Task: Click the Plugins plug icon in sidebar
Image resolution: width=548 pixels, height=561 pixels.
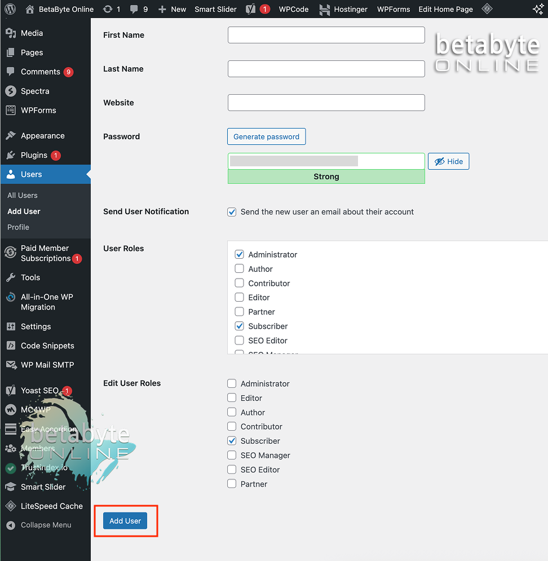Action: tap(11, 155)
